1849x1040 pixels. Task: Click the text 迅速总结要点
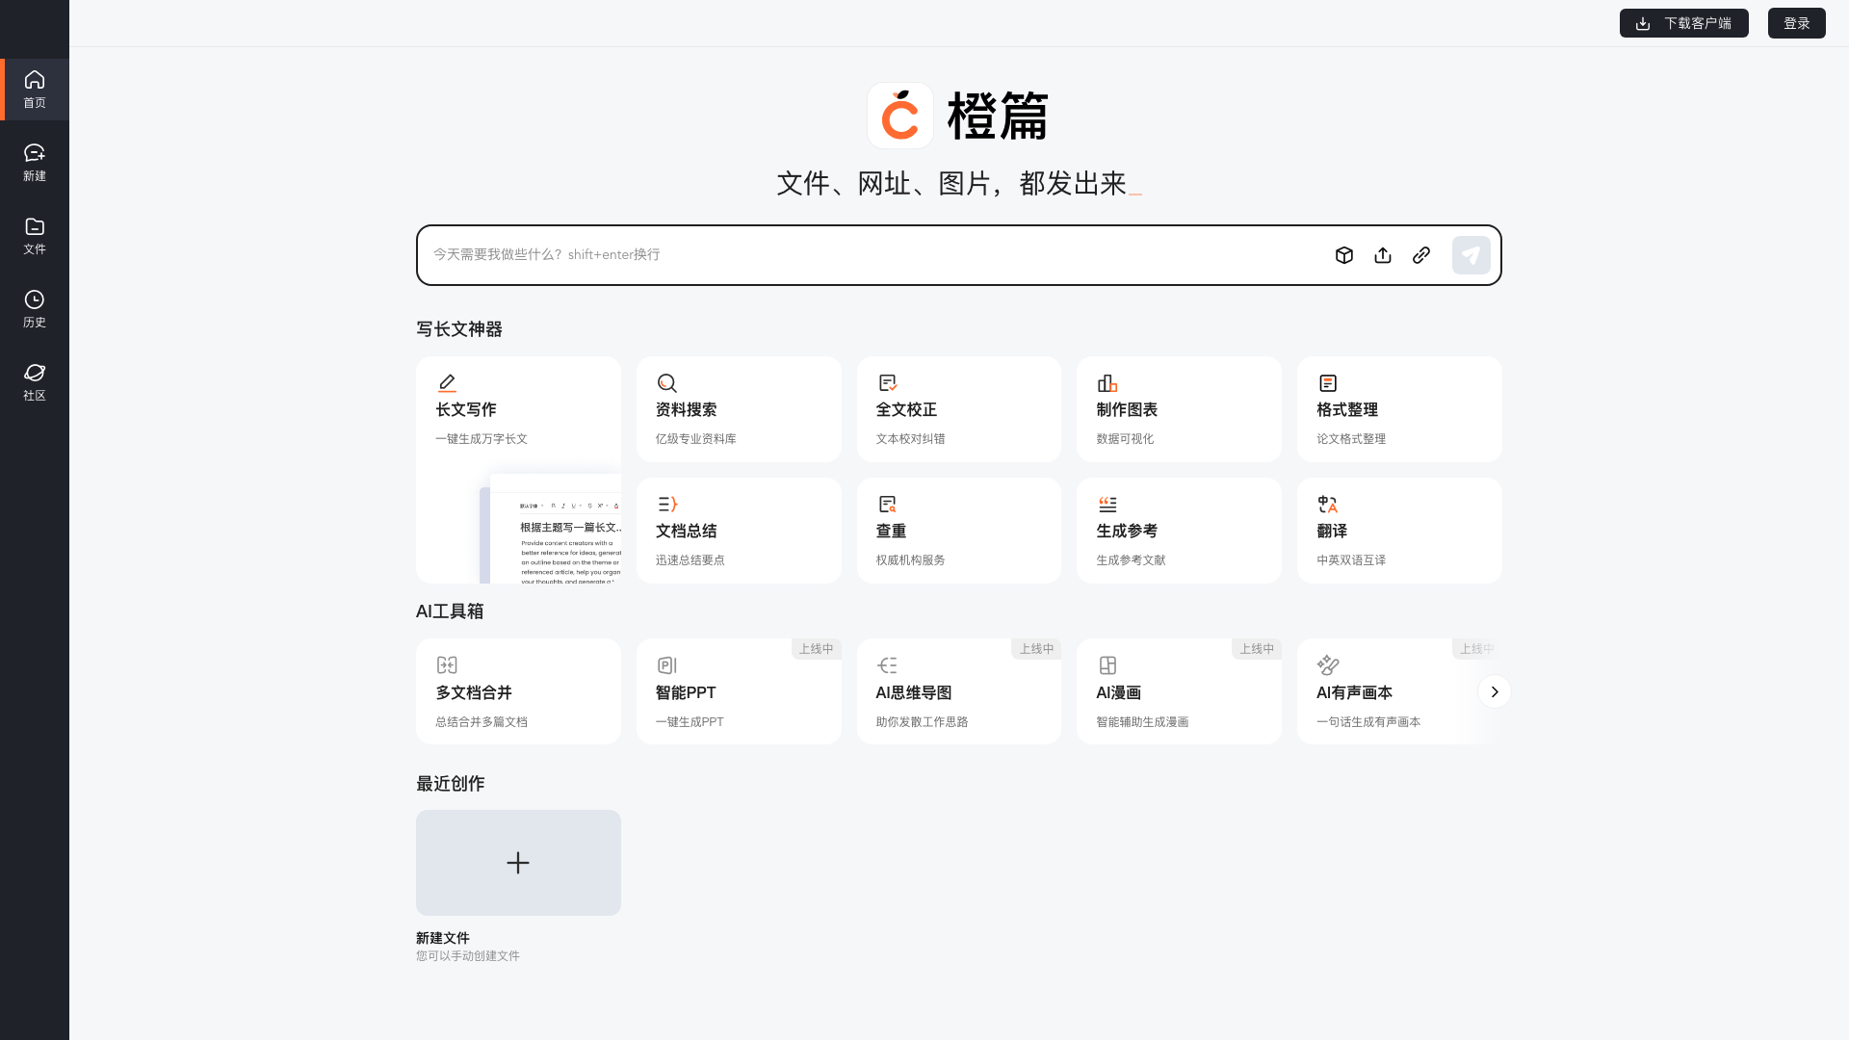point(690,560)
